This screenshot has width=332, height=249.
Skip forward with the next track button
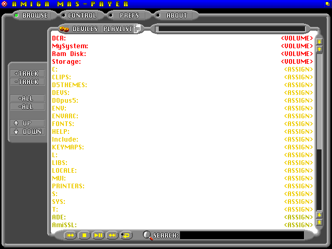pyautogui.click(x=112, y=236)
